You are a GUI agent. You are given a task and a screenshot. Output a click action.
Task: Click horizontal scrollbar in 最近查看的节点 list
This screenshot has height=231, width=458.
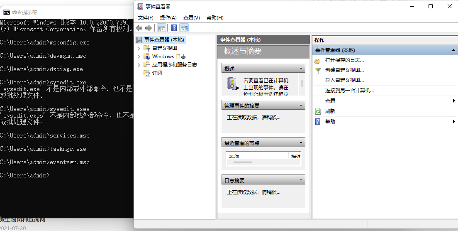[243, 162]
